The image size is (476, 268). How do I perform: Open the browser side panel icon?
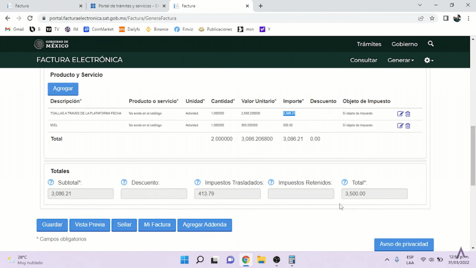[446, 18]
